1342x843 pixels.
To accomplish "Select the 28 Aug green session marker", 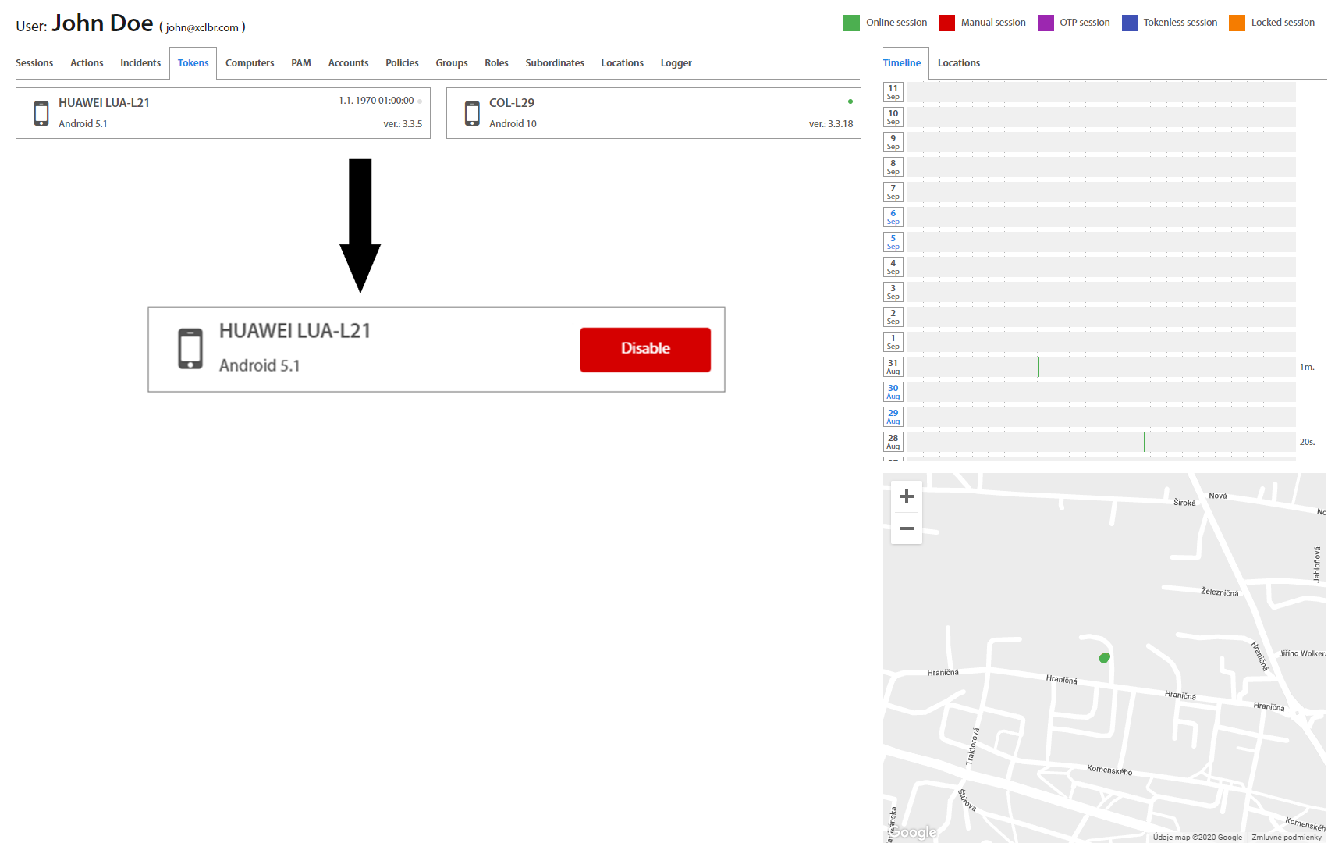I will 1144,442.
